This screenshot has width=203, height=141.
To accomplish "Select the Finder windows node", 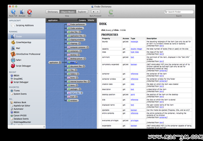I will (75, 28).
